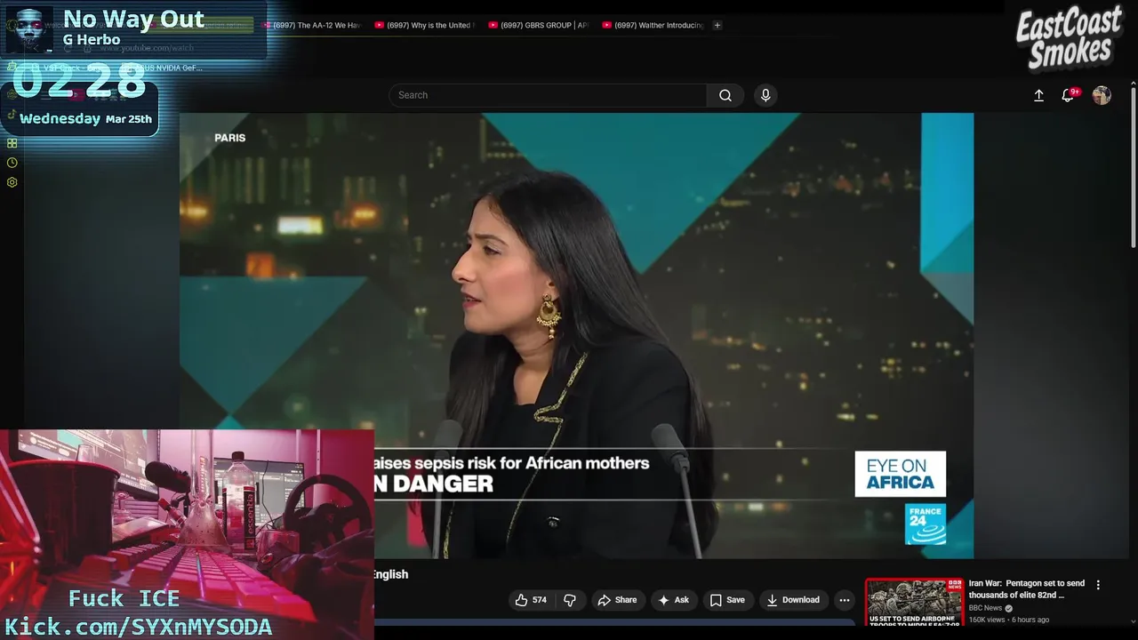Open the Iran War Pentagon video title

point(1027,589)
